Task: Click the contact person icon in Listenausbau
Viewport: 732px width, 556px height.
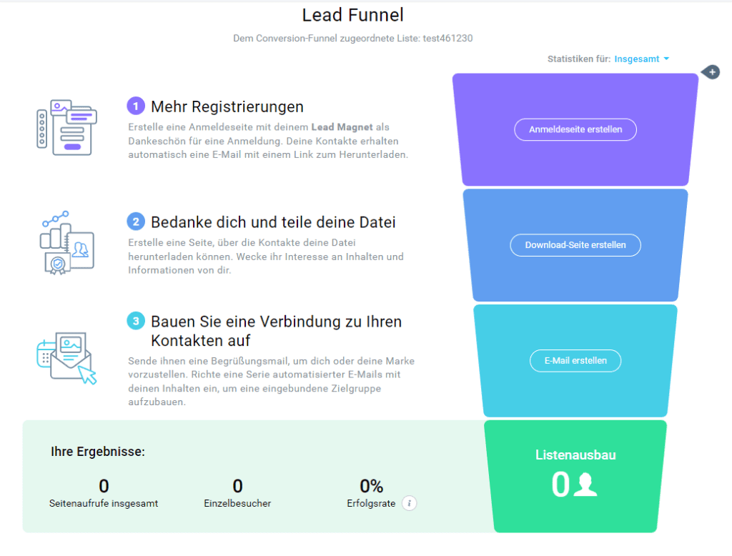Action: pyautogui.click(x=585, y=485)
